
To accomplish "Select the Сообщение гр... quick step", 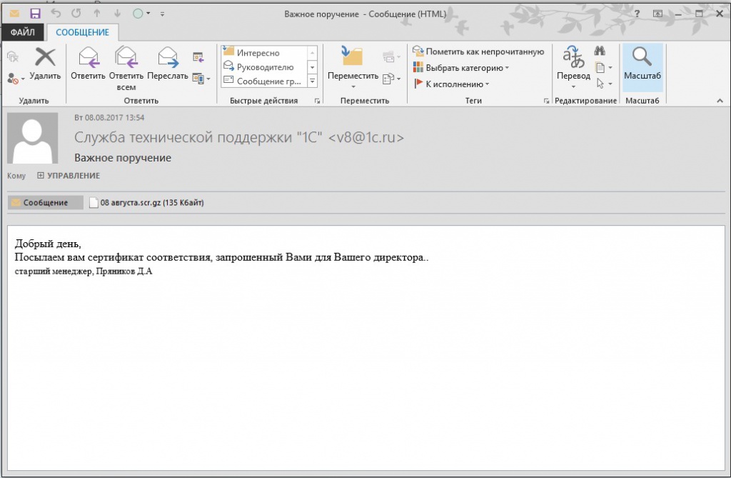I will click(264, 81).
